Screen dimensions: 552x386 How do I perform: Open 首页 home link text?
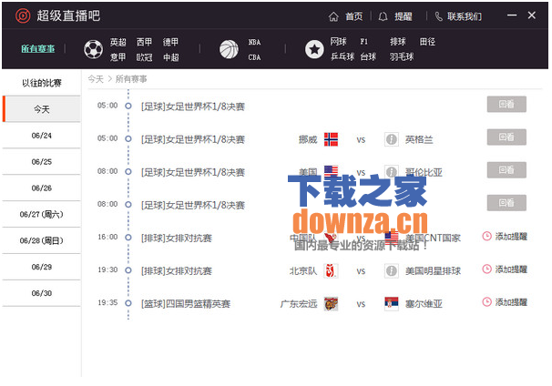point(353,16)
